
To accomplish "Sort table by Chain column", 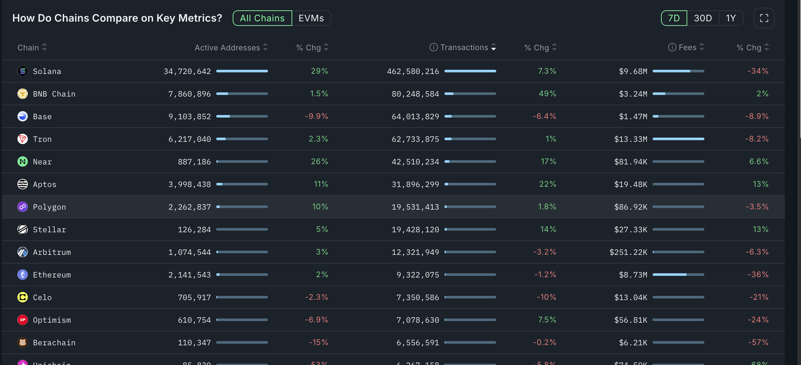I will 32,47.
